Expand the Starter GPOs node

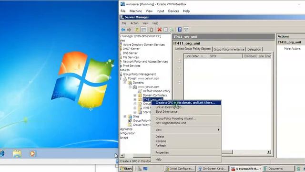pyautogui.click(x=135, y=112)
